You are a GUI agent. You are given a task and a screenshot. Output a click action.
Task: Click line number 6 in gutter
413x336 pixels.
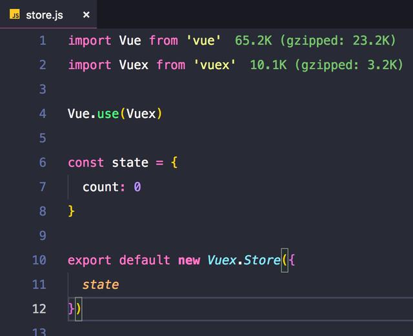(x=43, y=163)
